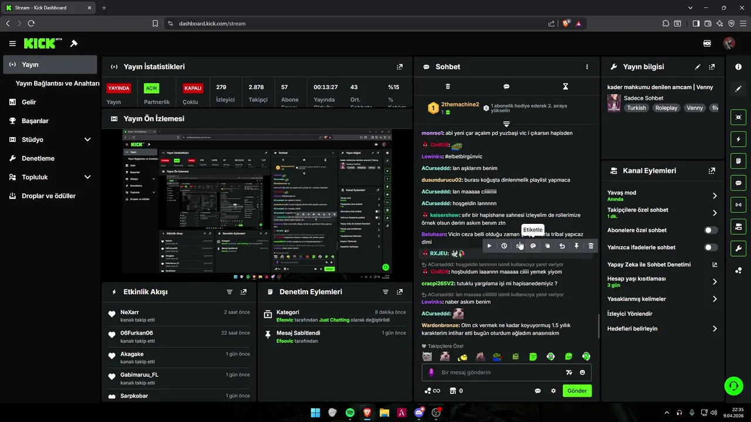Filter the Etkinlik Akışı feed
The height and width of the screenshot is (422, 751).
click(x=229, y=292)
